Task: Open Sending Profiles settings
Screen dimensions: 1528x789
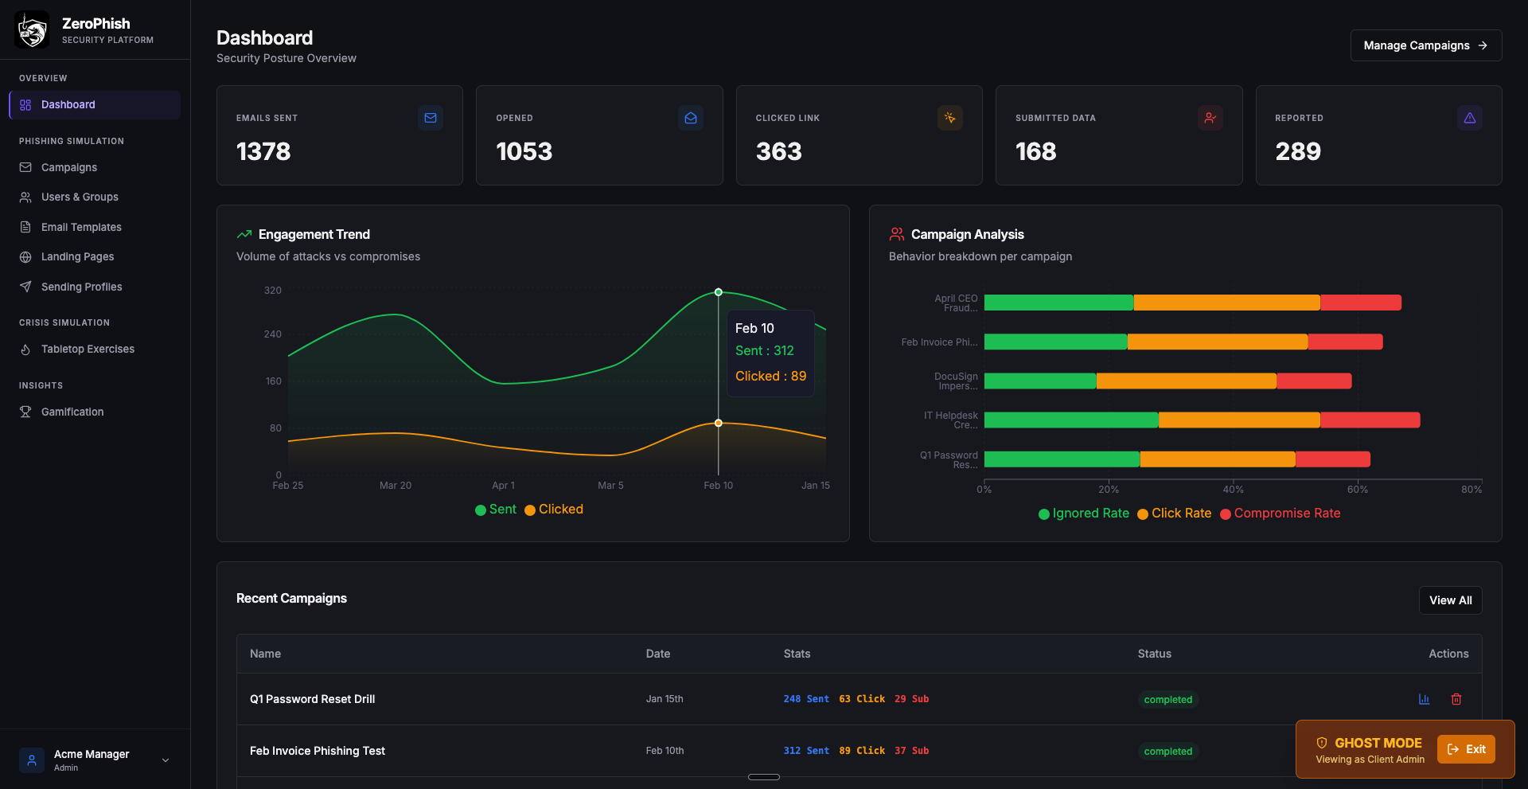Action: (x=81, y=287)
